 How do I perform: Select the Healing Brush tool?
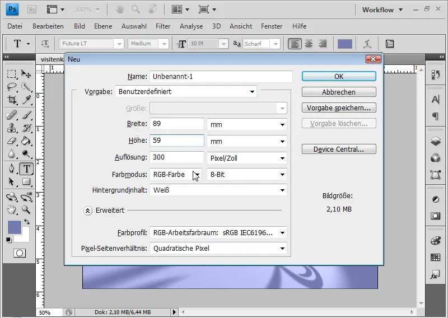click(11, 115)
